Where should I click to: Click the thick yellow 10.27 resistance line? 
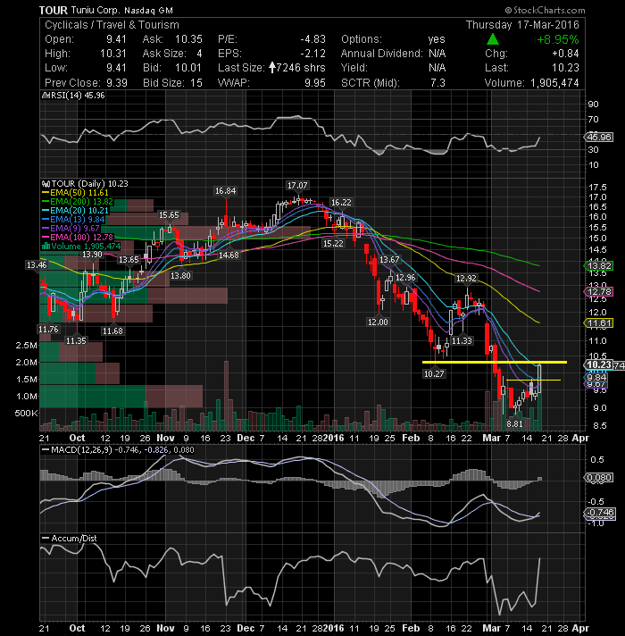(495, 362)
